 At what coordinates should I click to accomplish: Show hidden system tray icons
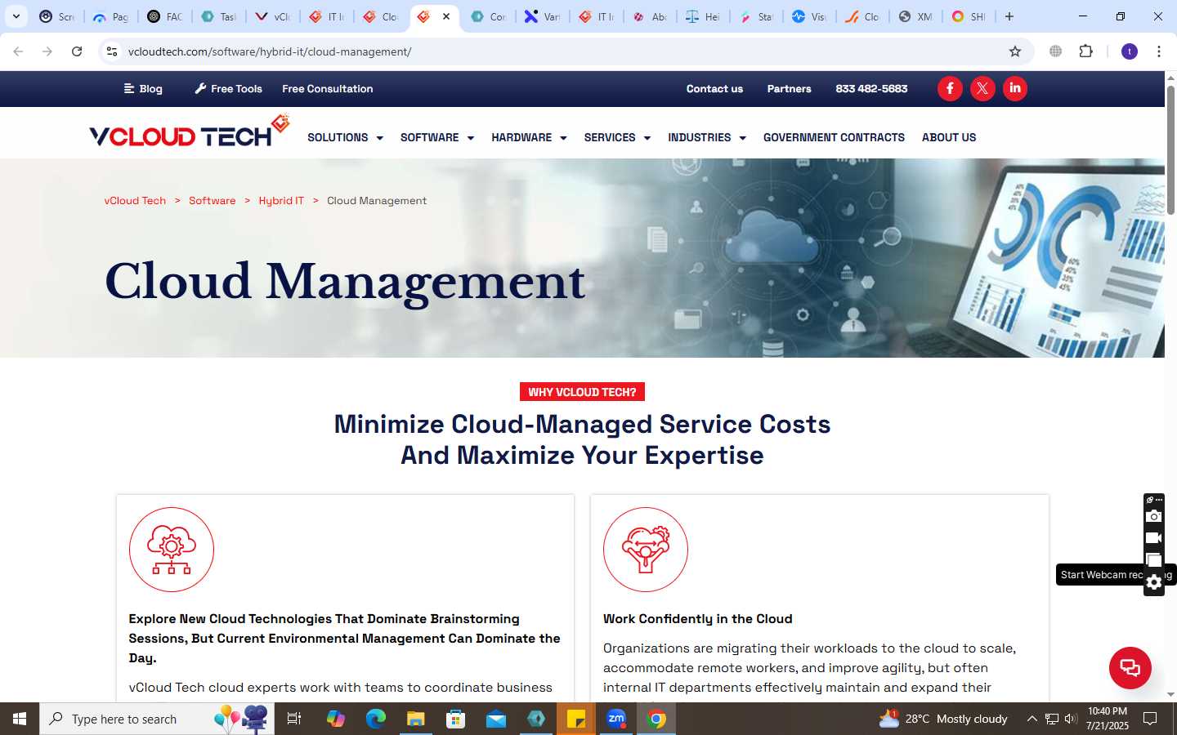click(1032, 719)
